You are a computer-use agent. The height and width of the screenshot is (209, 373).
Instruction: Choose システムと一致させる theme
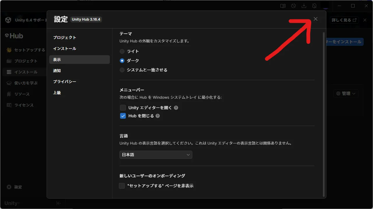coord(122,70)
